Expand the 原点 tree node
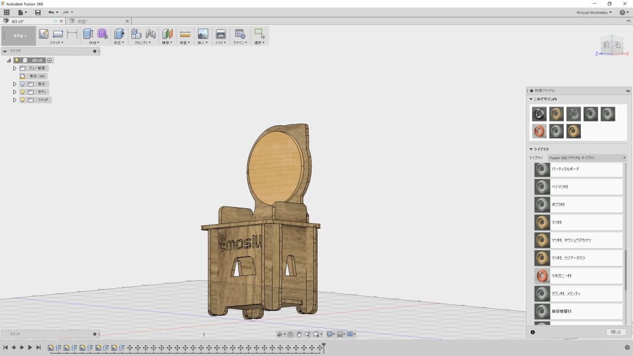 (14, 84)
